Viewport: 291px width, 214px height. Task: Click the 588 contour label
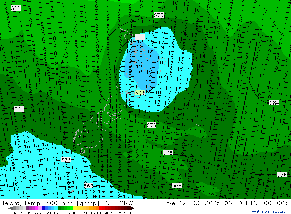coord(16,8)
